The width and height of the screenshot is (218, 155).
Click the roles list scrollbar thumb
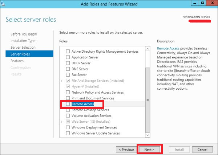(x=147, y=100)
